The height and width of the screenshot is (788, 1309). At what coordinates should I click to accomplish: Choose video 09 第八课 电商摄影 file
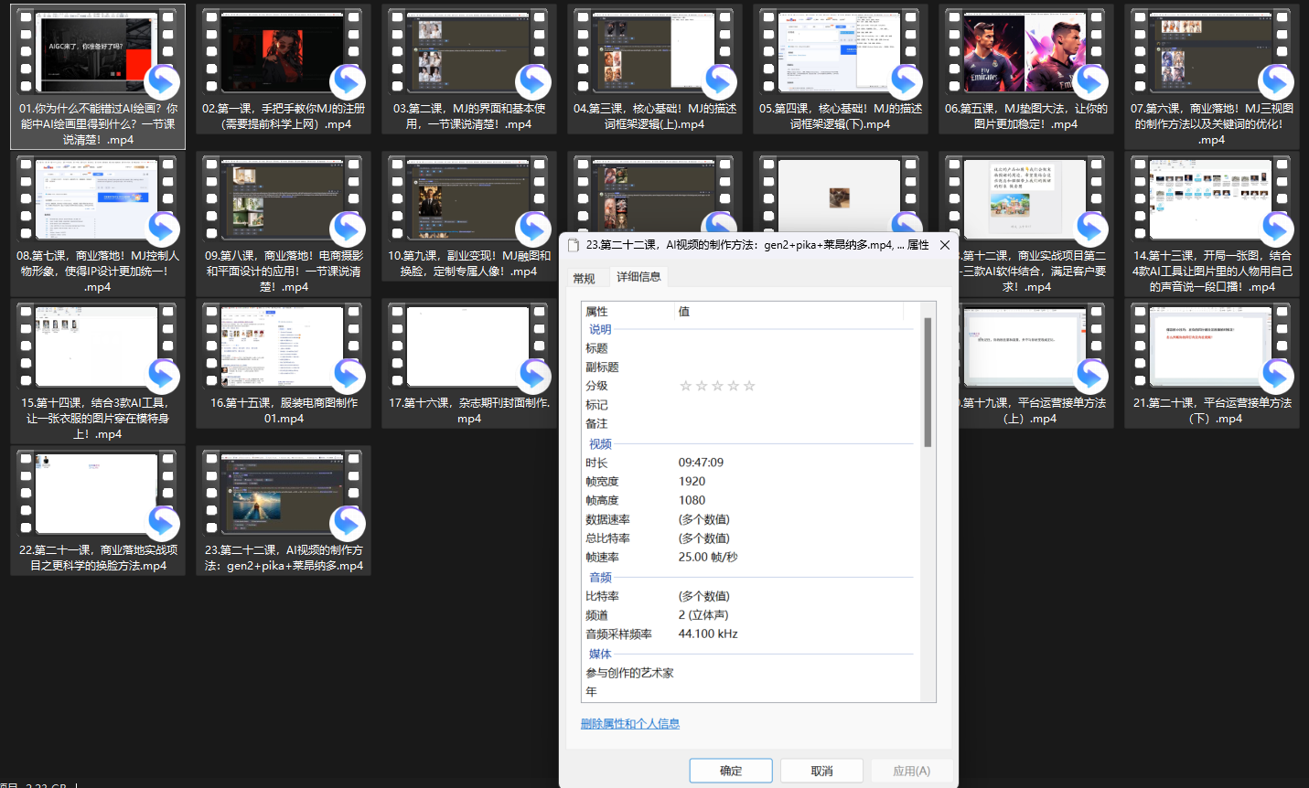[x=284, y=200]
